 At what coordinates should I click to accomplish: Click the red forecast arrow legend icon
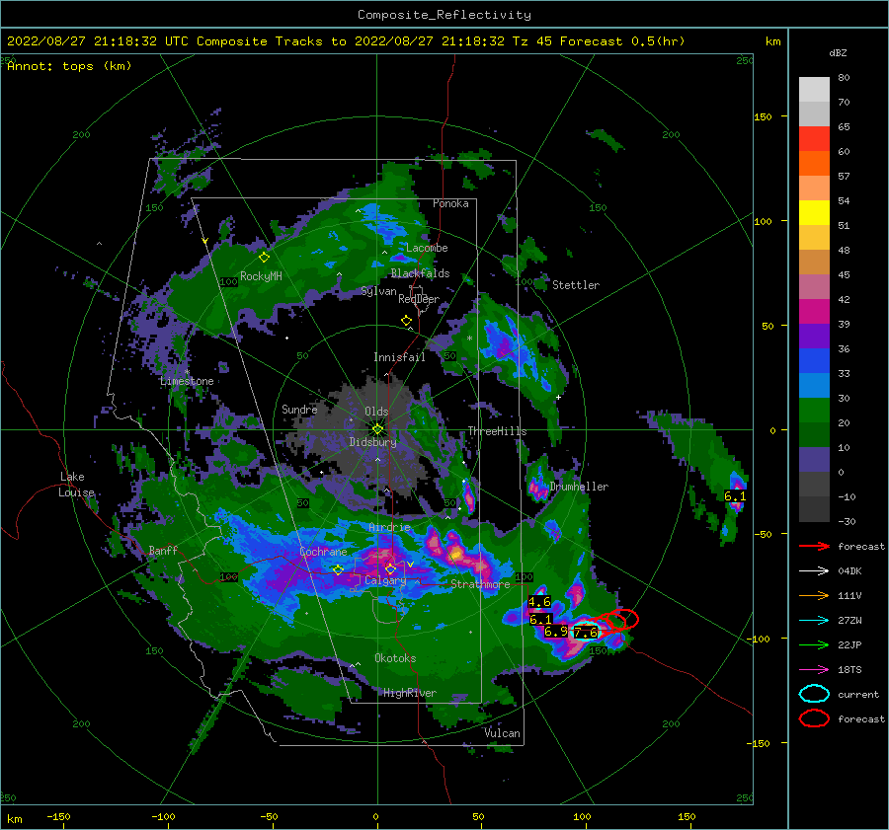814,546
